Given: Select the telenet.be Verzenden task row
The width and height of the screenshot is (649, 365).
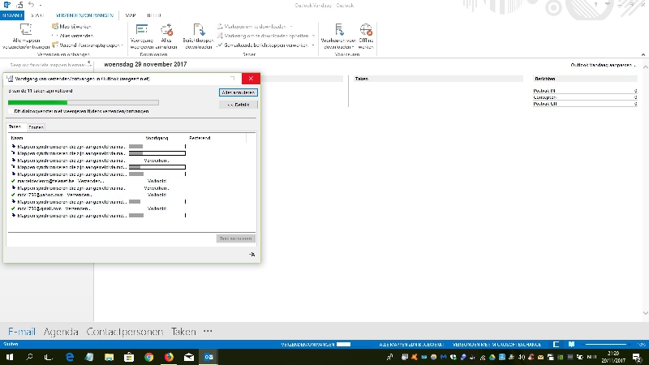Looking at the screenshot, I should click(128, 181).
